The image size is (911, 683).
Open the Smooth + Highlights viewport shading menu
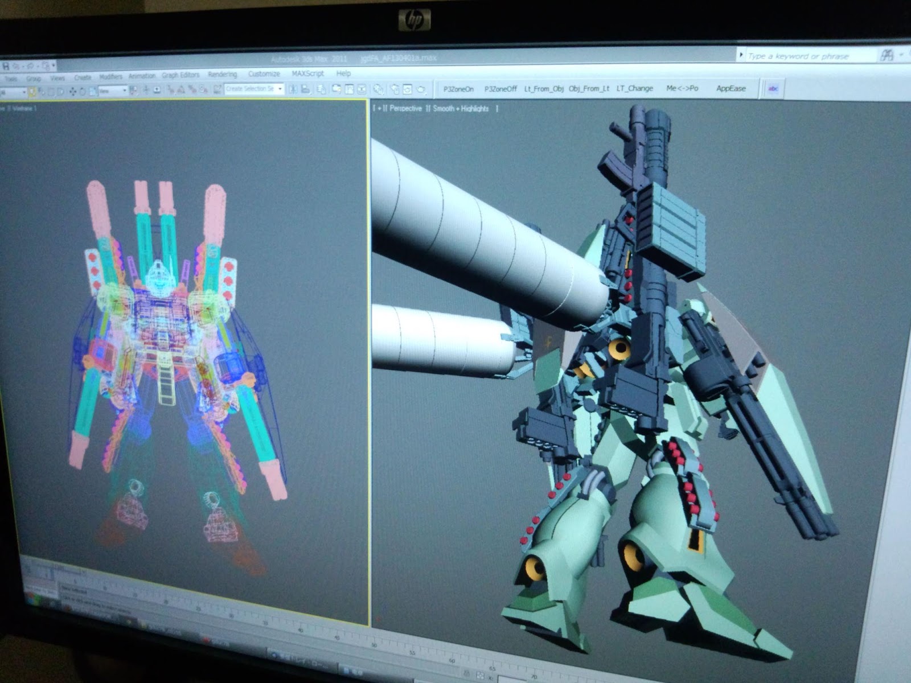(x=461, y=108)
